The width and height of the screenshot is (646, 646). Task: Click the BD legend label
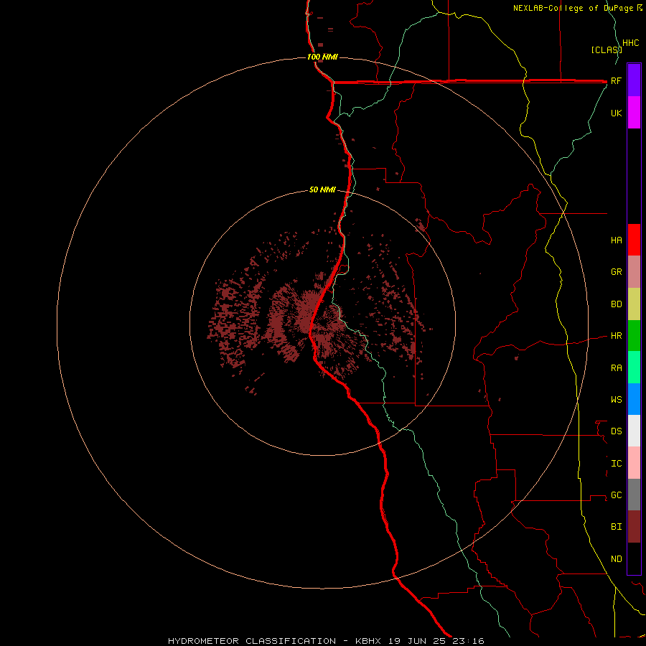coord(616,304)
